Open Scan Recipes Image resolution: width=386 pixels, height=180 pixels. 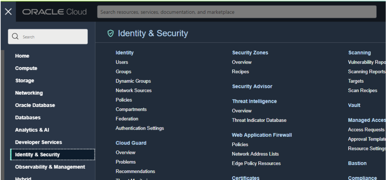click(362, 91)
